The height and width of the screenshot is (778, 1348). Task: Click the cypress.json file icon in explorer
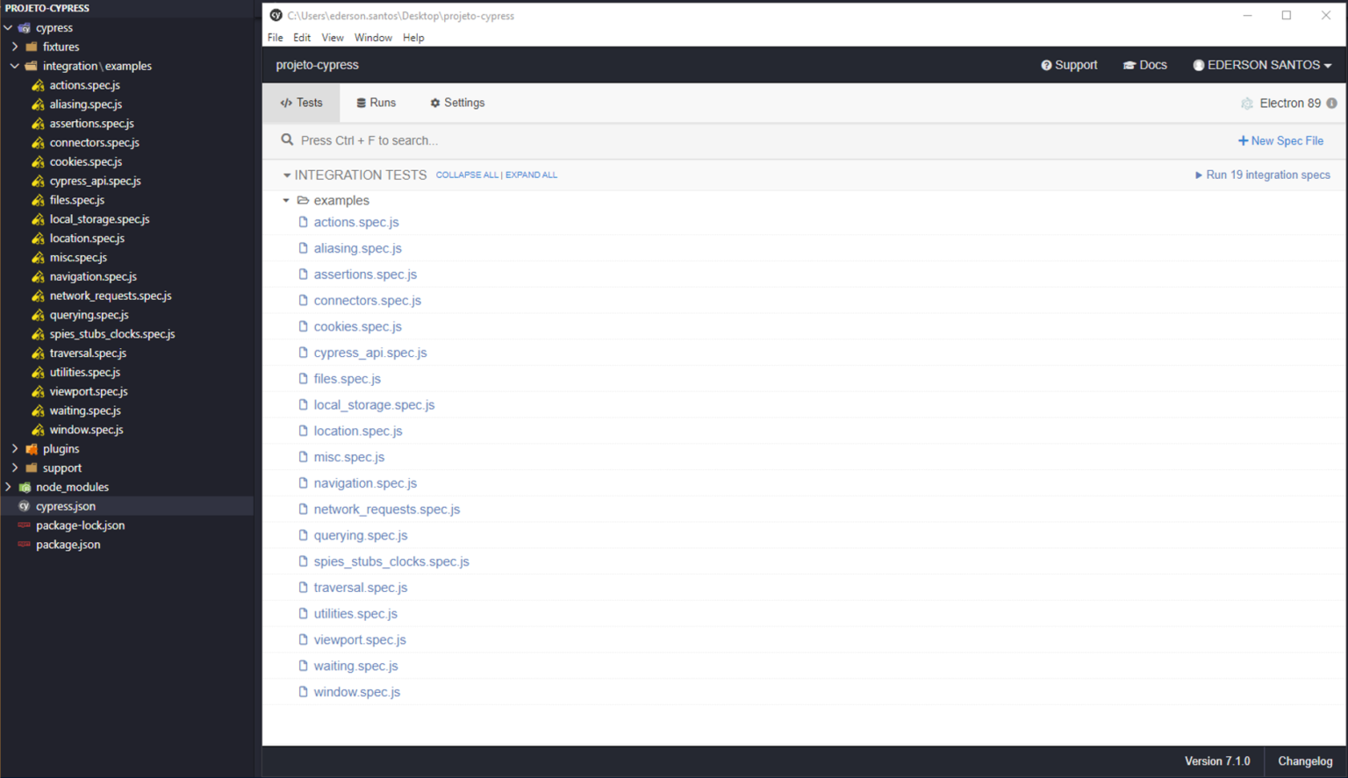25,507
